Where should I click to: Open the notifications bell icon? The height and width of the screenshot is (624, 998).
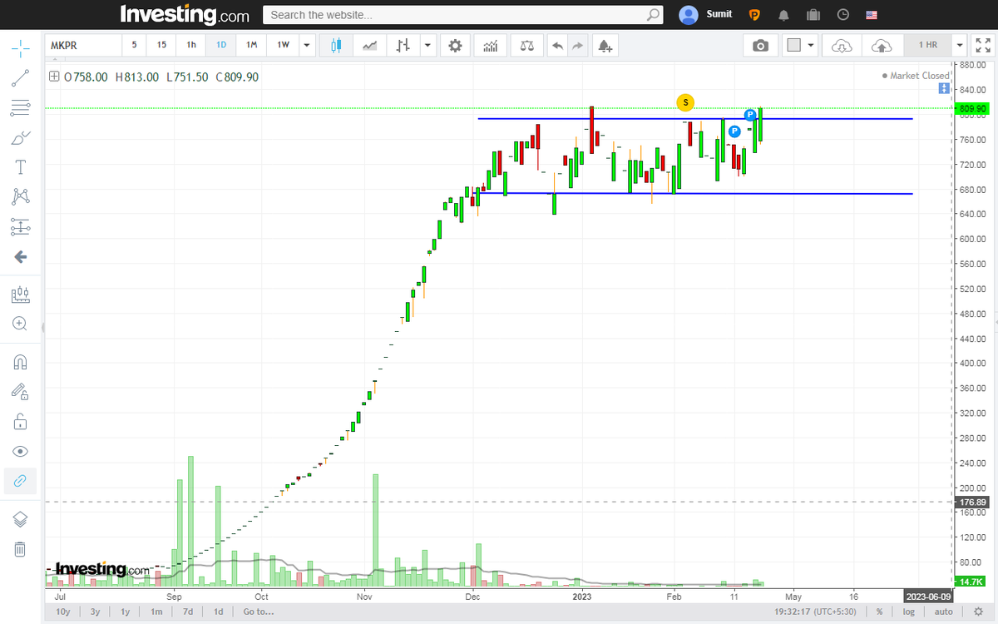(783, 15)
